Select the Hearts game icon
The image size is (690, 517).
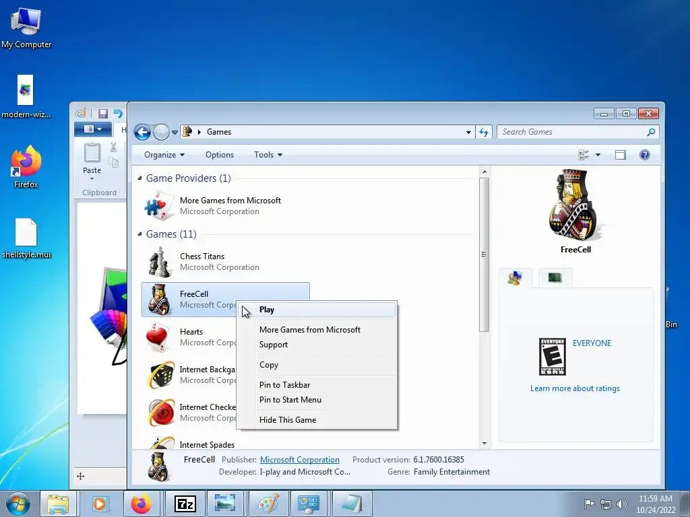(158, 337)
